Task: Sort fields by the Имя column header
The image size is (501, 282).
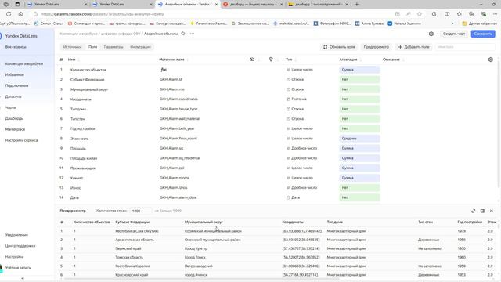Action: [x=71, y=60]
